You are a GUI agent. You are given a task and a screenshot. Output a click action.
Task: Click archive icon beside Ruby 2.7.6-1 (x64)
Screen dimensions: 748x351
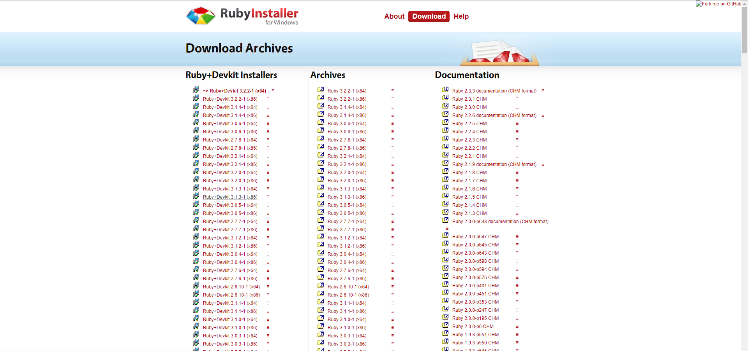coord(321,269)
